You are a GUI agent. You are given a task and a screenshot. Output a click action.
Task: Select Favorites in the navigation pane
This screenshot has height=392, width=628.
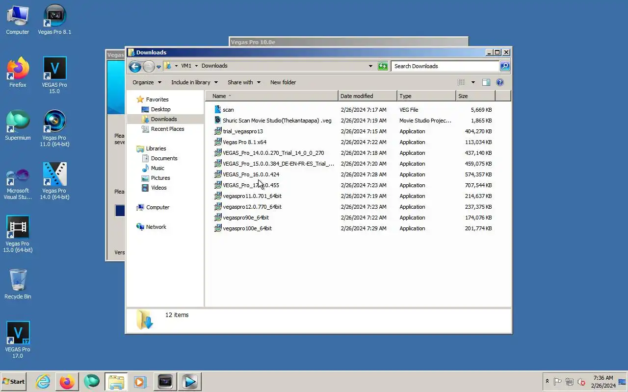coord(157,99)
